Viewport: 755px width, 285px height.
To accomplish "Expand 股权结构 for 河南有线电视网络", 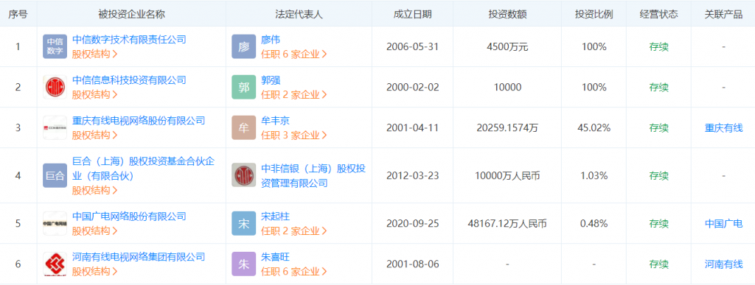I will click(x=95, y=271).
